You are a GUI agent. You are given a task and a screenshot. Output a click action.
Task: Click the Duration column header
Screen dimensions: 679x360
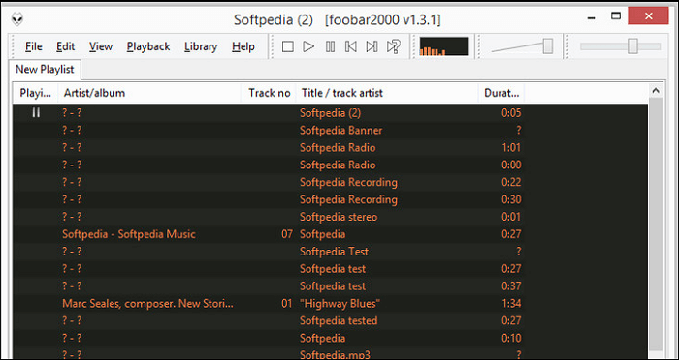[501, 93]
